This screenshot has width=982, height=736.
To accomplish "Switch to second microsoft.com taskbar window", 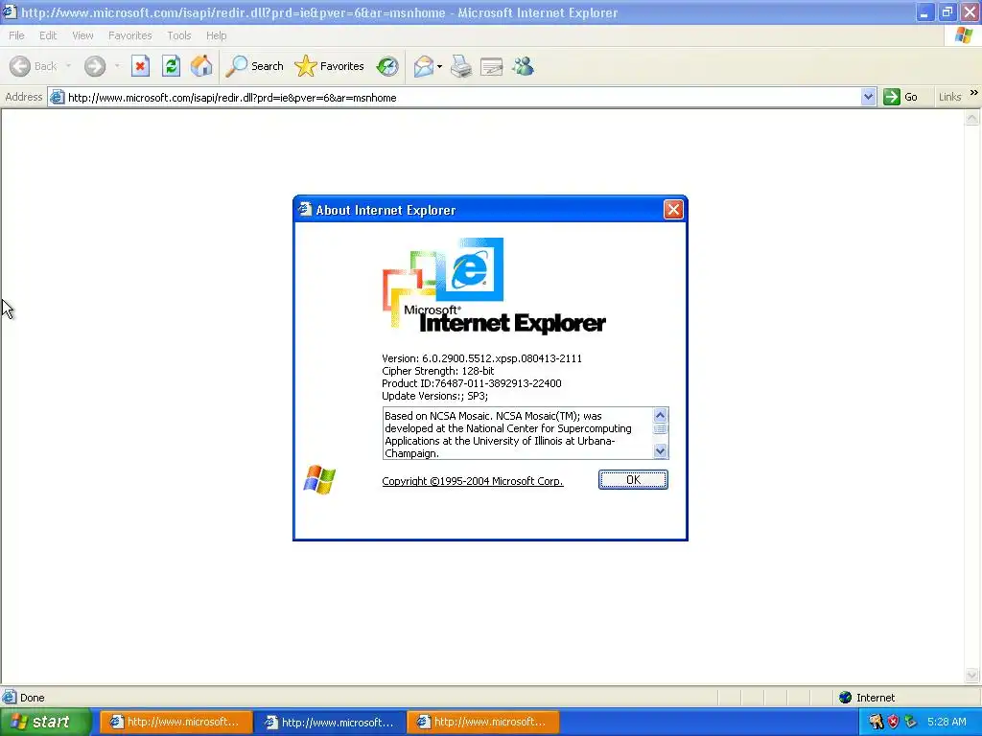I will coord(330,723).
